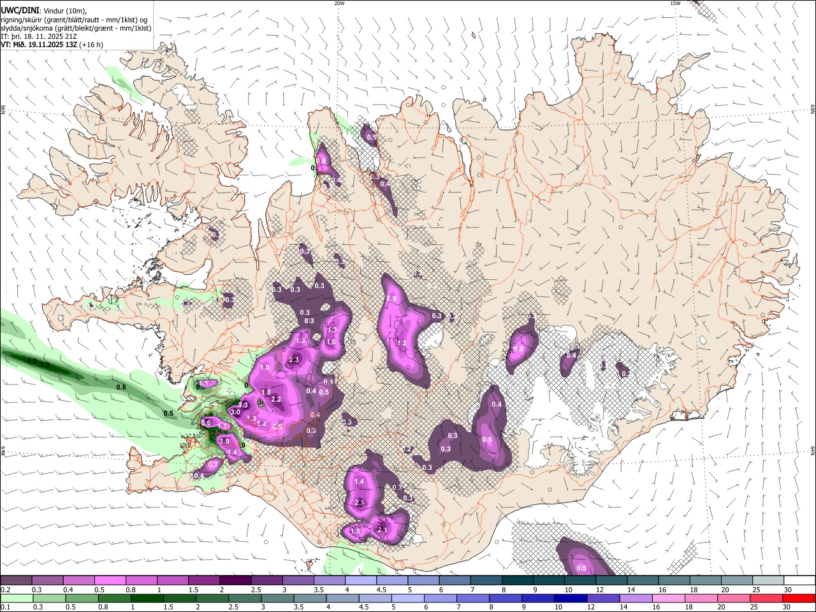This screenshot has width=816, height=612.
Task: Click the '0.1' label in the rain legend
Action: 6,608
